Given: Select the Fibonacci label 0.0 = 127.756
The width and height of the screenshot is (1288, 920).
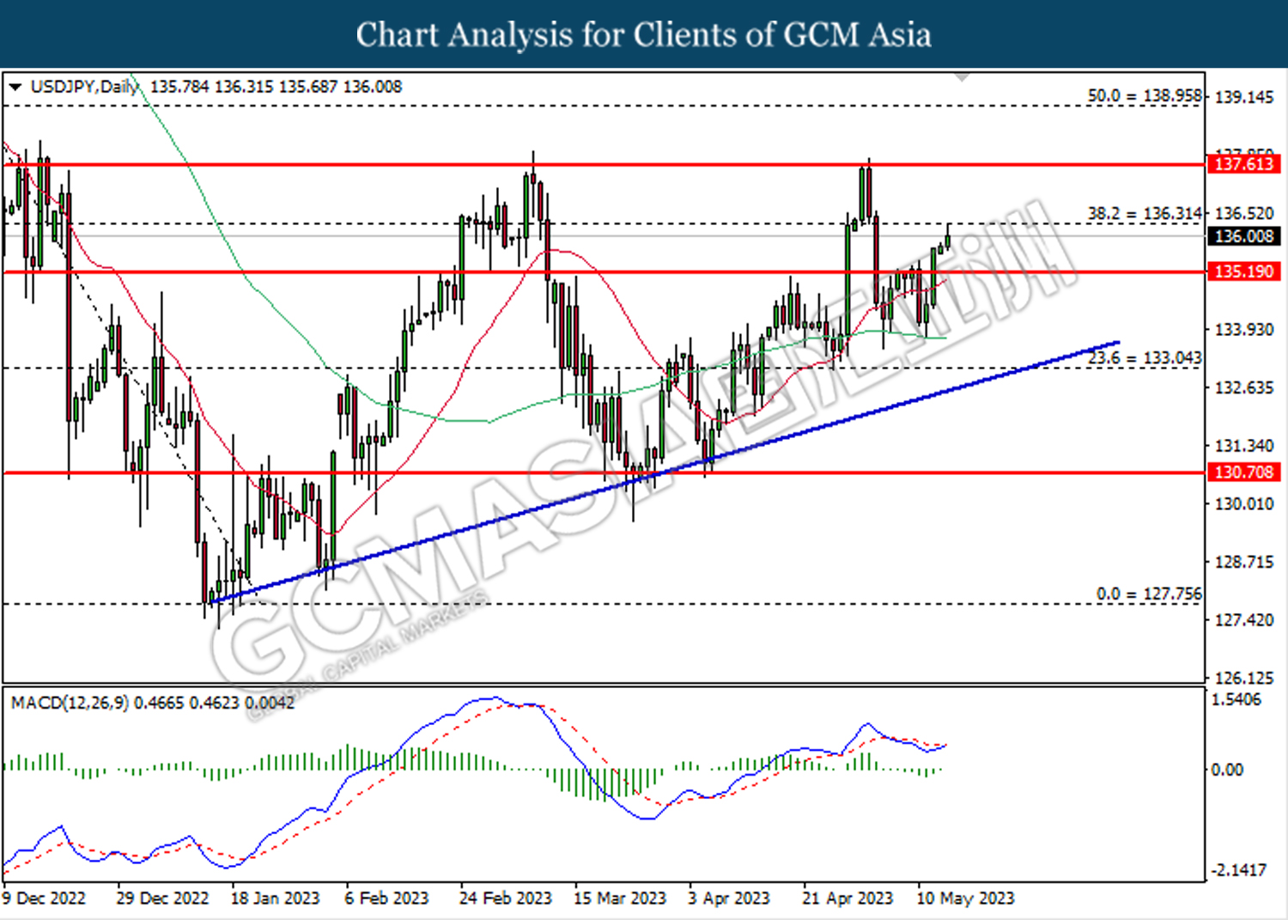Looking at the screenshot, I should [1149, 594].
